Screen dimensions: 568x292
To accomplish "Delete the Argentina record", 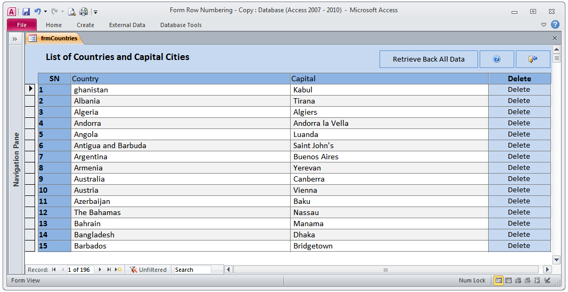I will tap(518, 157).
